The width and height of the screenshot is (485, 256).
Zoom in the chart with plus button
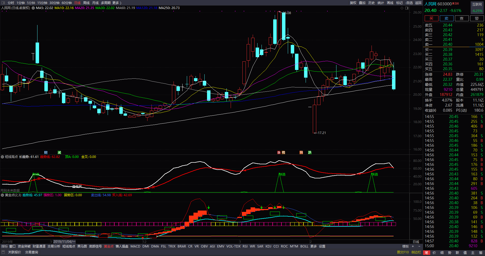(413, 246)
